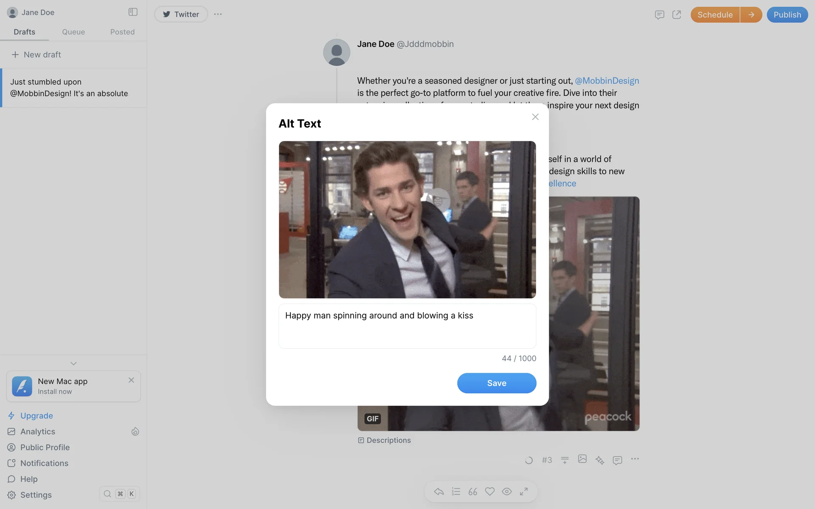Switch to the Queue tab

[x=73, y=32]
